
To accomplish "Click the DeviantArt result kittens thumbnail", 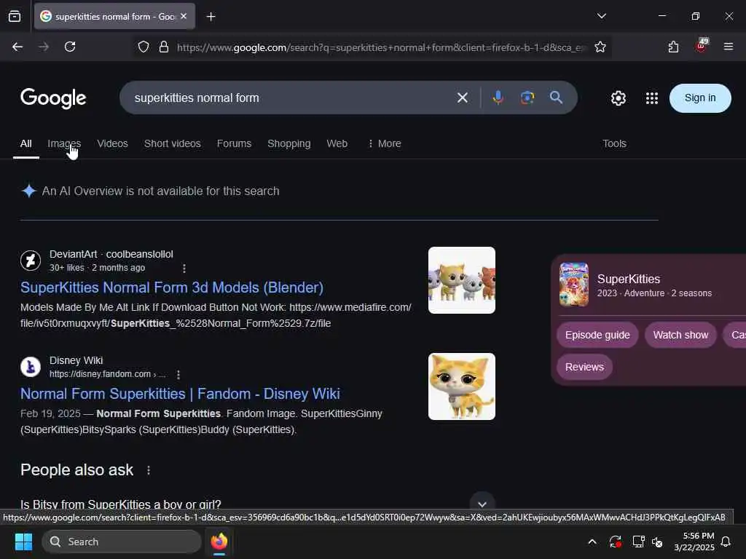I will click(x=461, y=280).
